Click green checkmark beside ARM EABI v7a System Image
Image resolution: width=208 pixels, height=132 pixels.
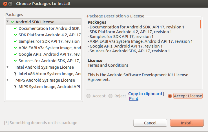coord(15,48)
